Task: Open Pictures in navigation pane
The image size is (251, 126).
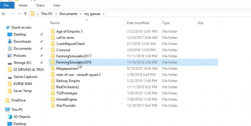Action: pos(20,56)
